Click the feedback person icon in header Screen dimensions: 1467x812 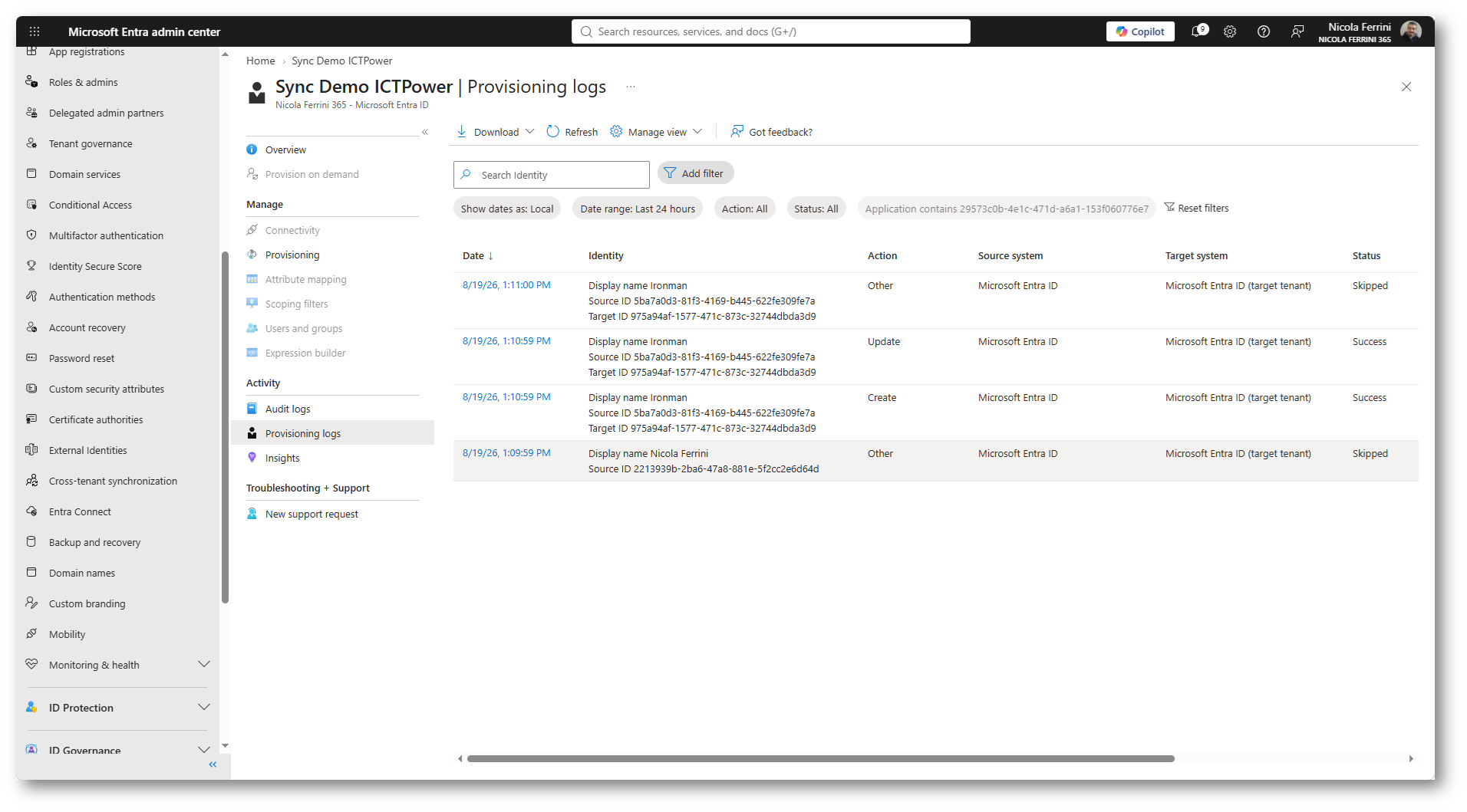[1297, 31]
